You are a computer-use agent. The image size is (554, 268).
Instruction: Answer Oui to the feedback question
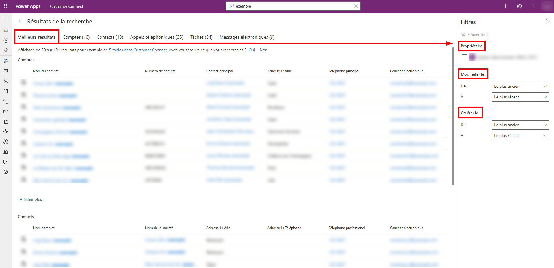click(x=252, y=50)
